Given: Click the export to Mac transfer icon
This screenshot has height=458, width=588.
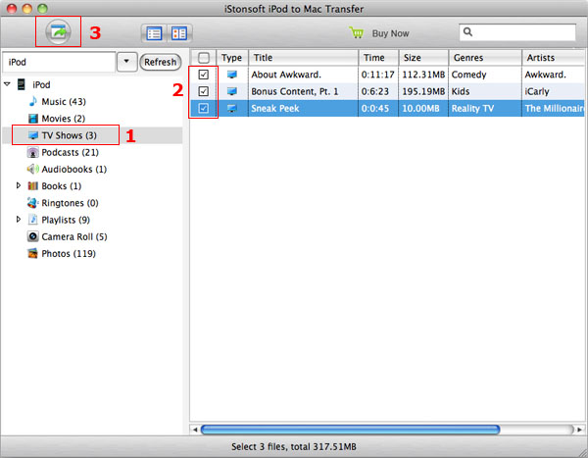Looking at the screenshot, I should click(58, 32).
